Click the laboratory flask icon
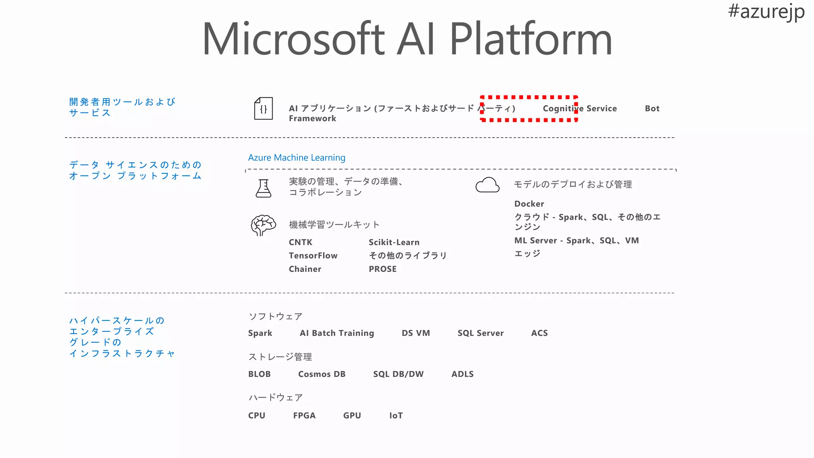Screen dimensions: 814x458 [x=264, y=188]
